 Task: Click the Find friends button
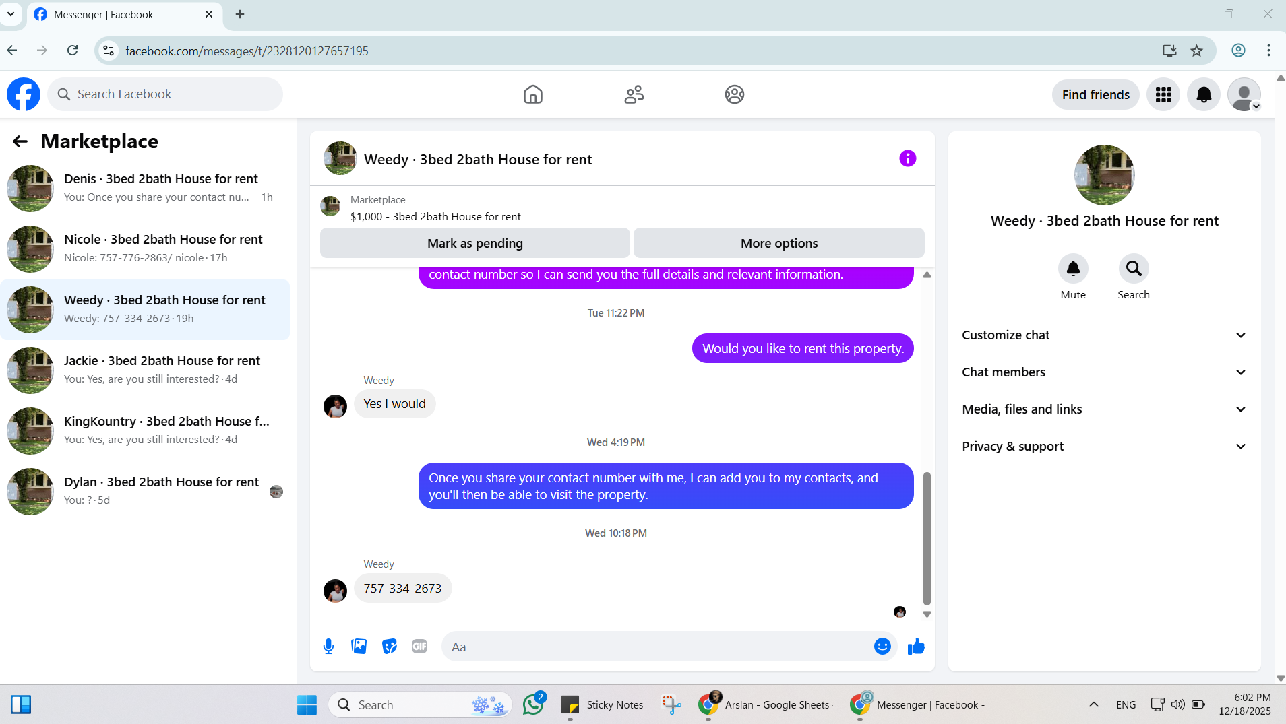click(x=1096, y=94)
